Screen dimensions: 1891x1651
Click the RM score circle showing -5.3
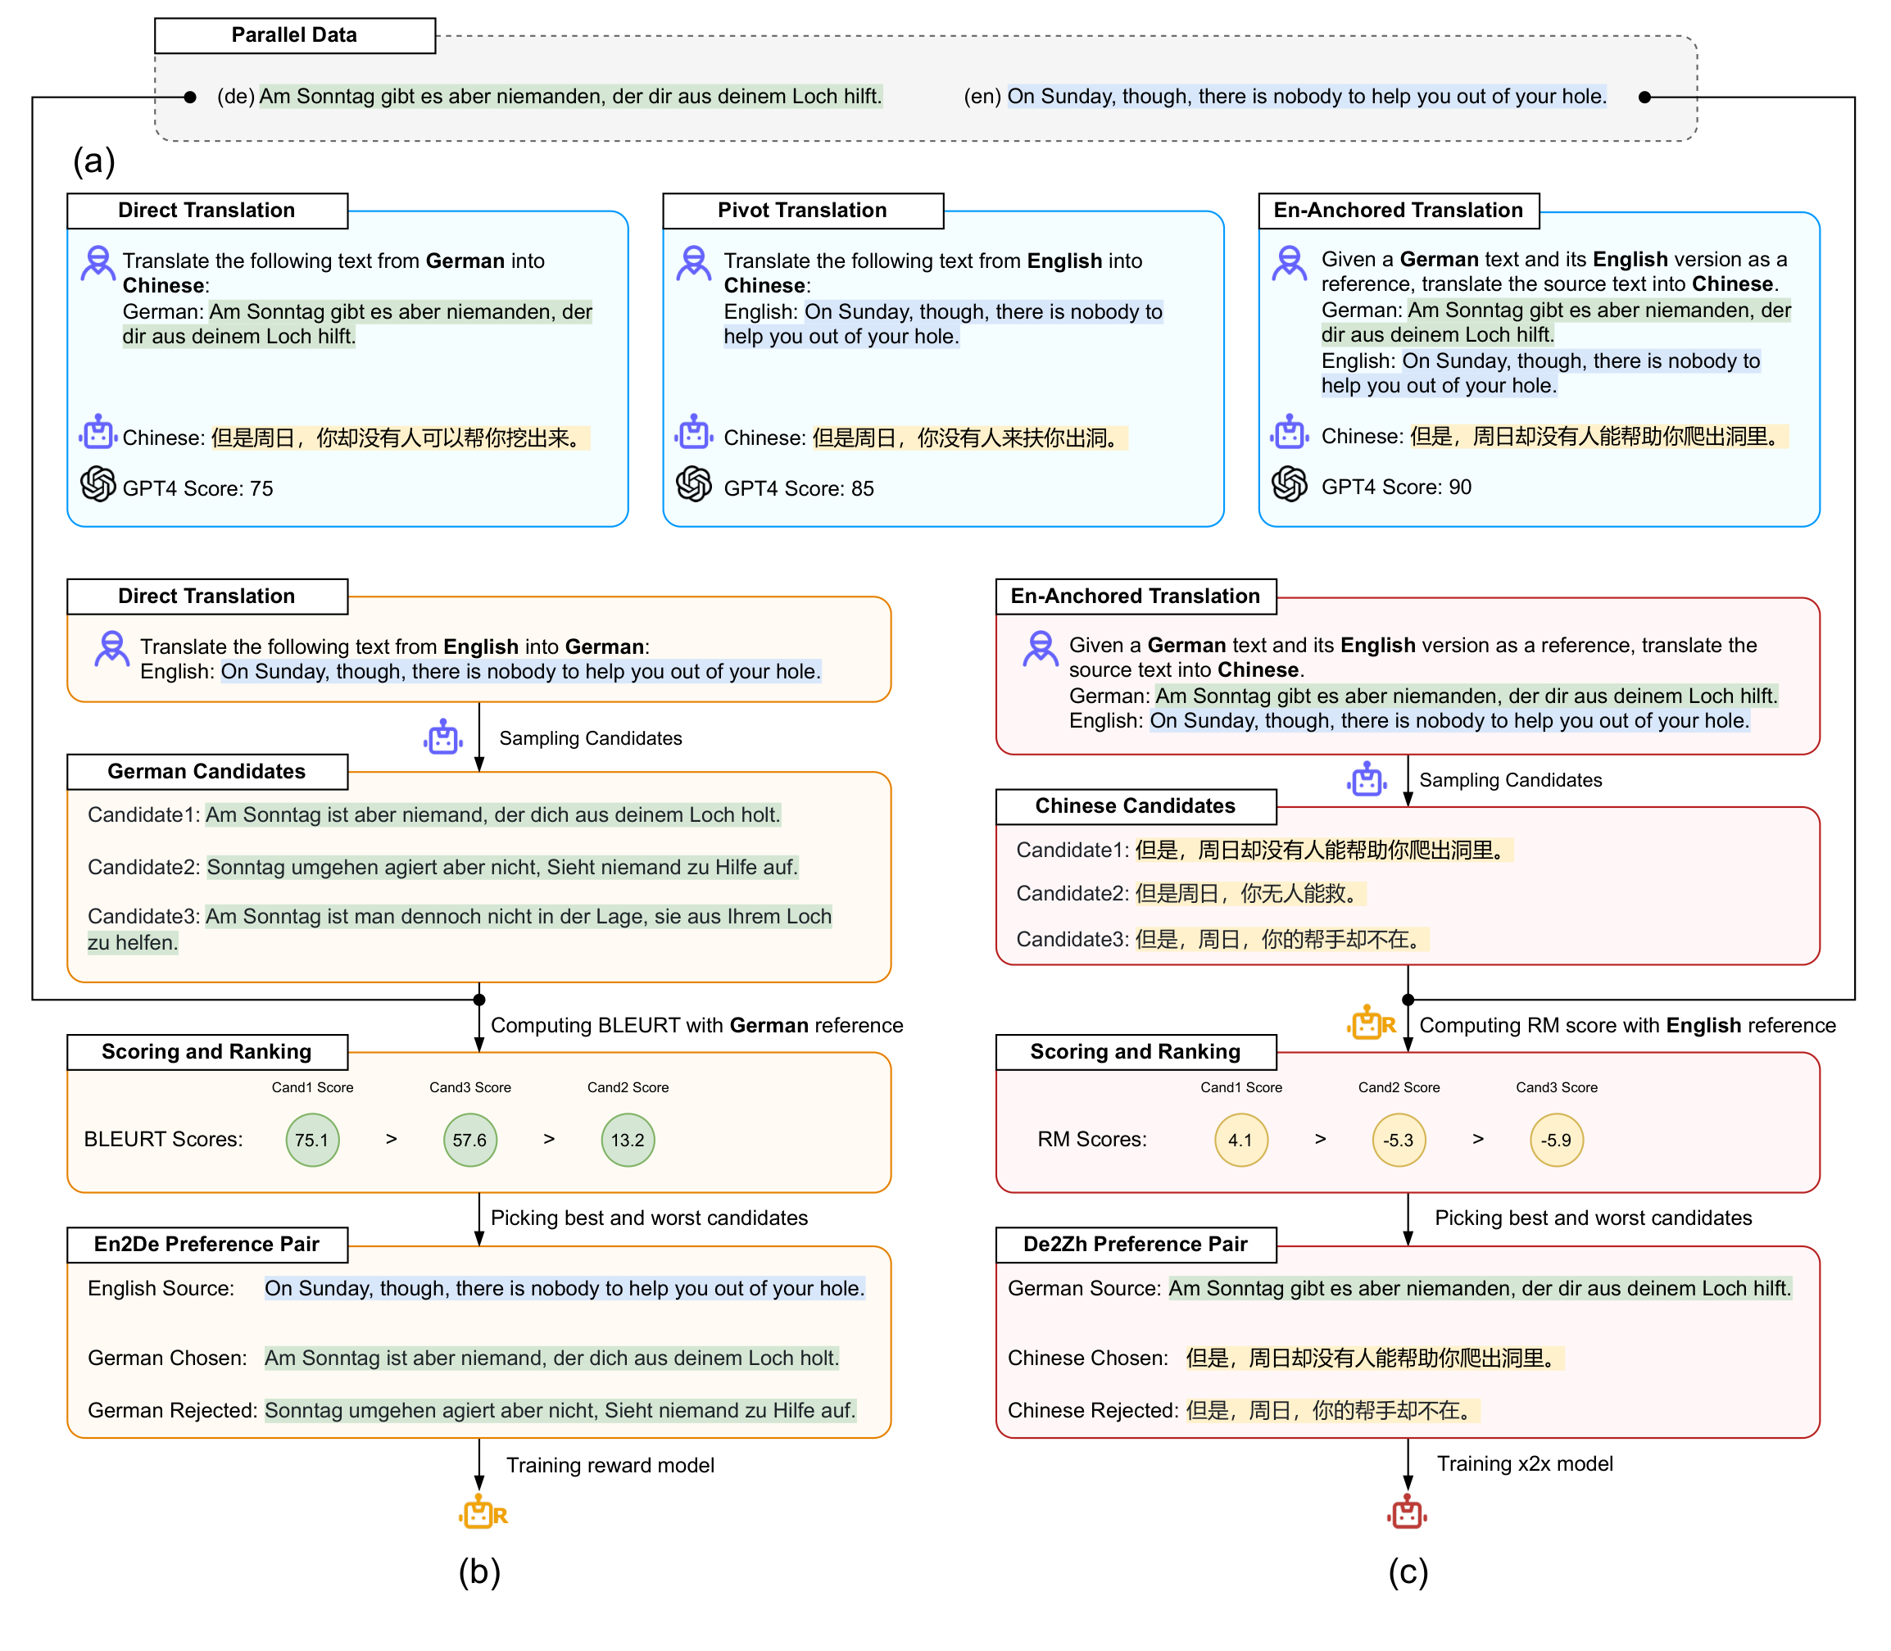[x=1399, y=1140]
